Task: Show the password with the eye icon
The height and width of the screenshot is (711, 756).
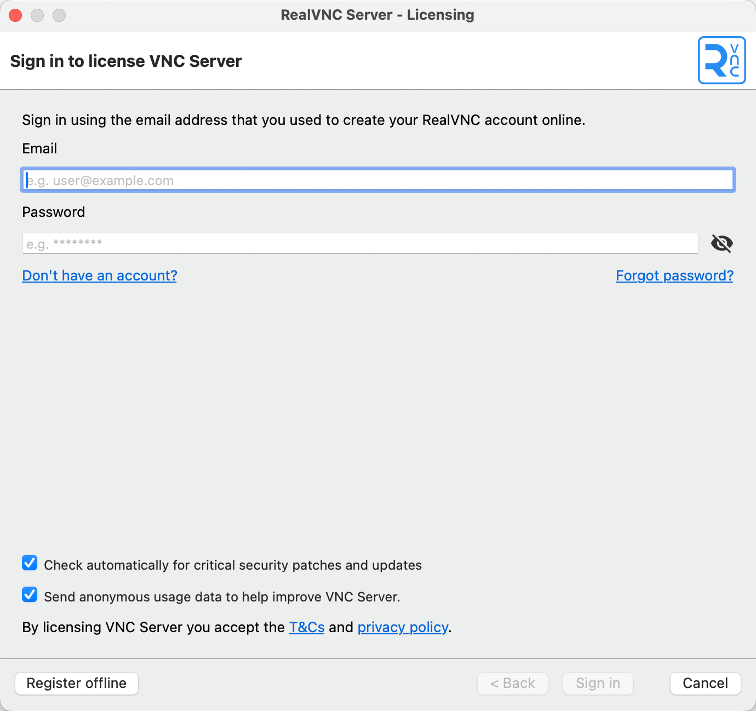Action: 722,243
